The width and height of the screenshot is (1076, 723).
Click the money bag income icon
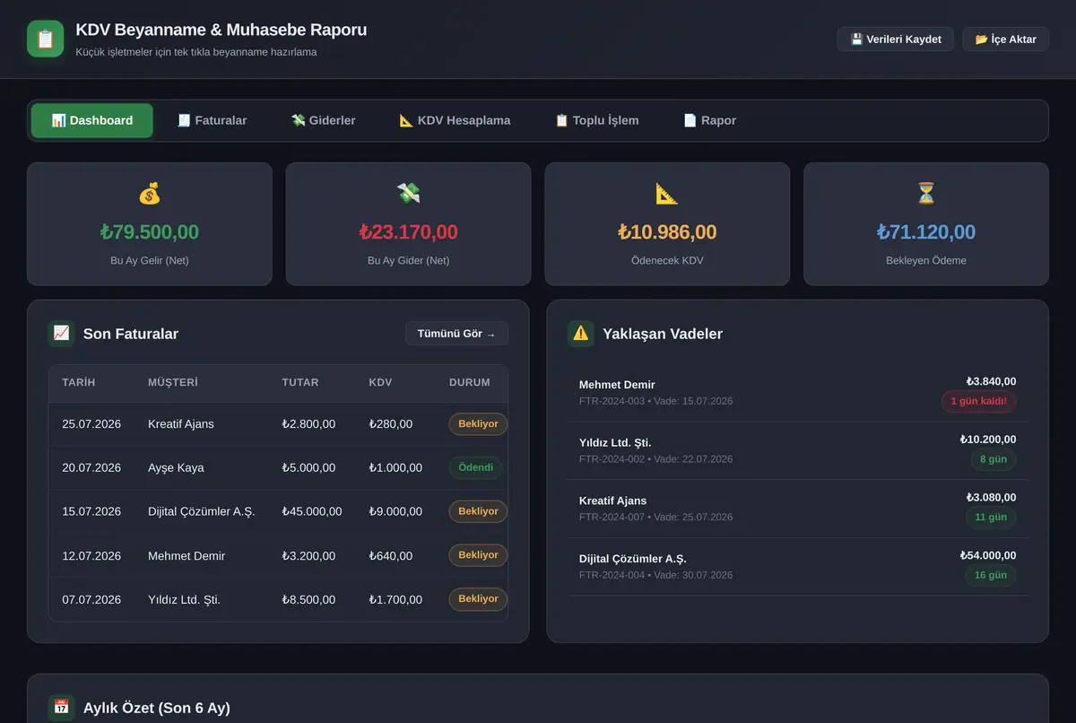[x=150, y=193]
